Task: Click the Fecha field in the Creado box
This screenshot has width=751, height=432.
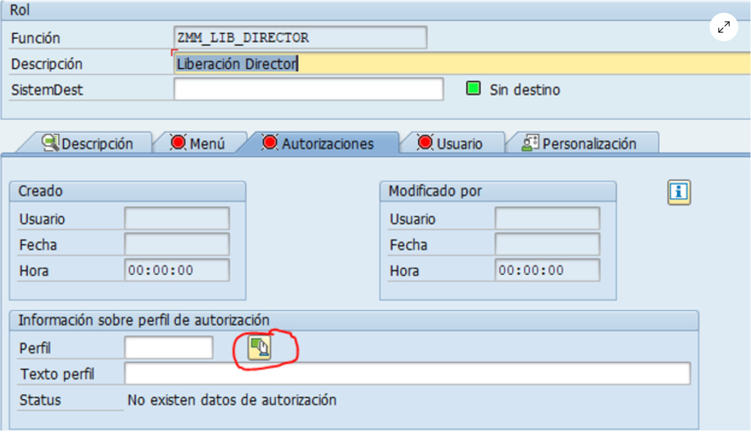Action: pyautogui.click(x=177, y=245)
